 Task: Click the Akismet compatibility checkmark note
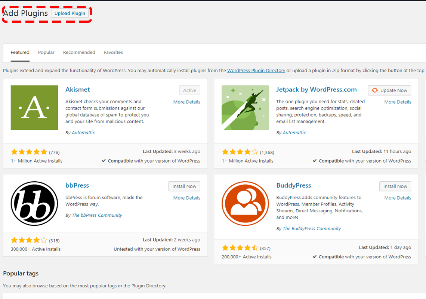(151, 161)
